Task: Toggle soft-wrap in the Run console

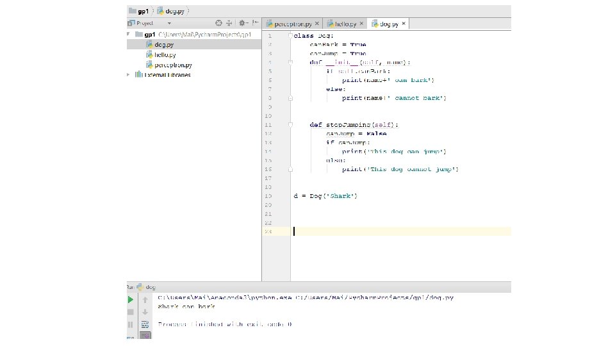Action: pos(145,324)
